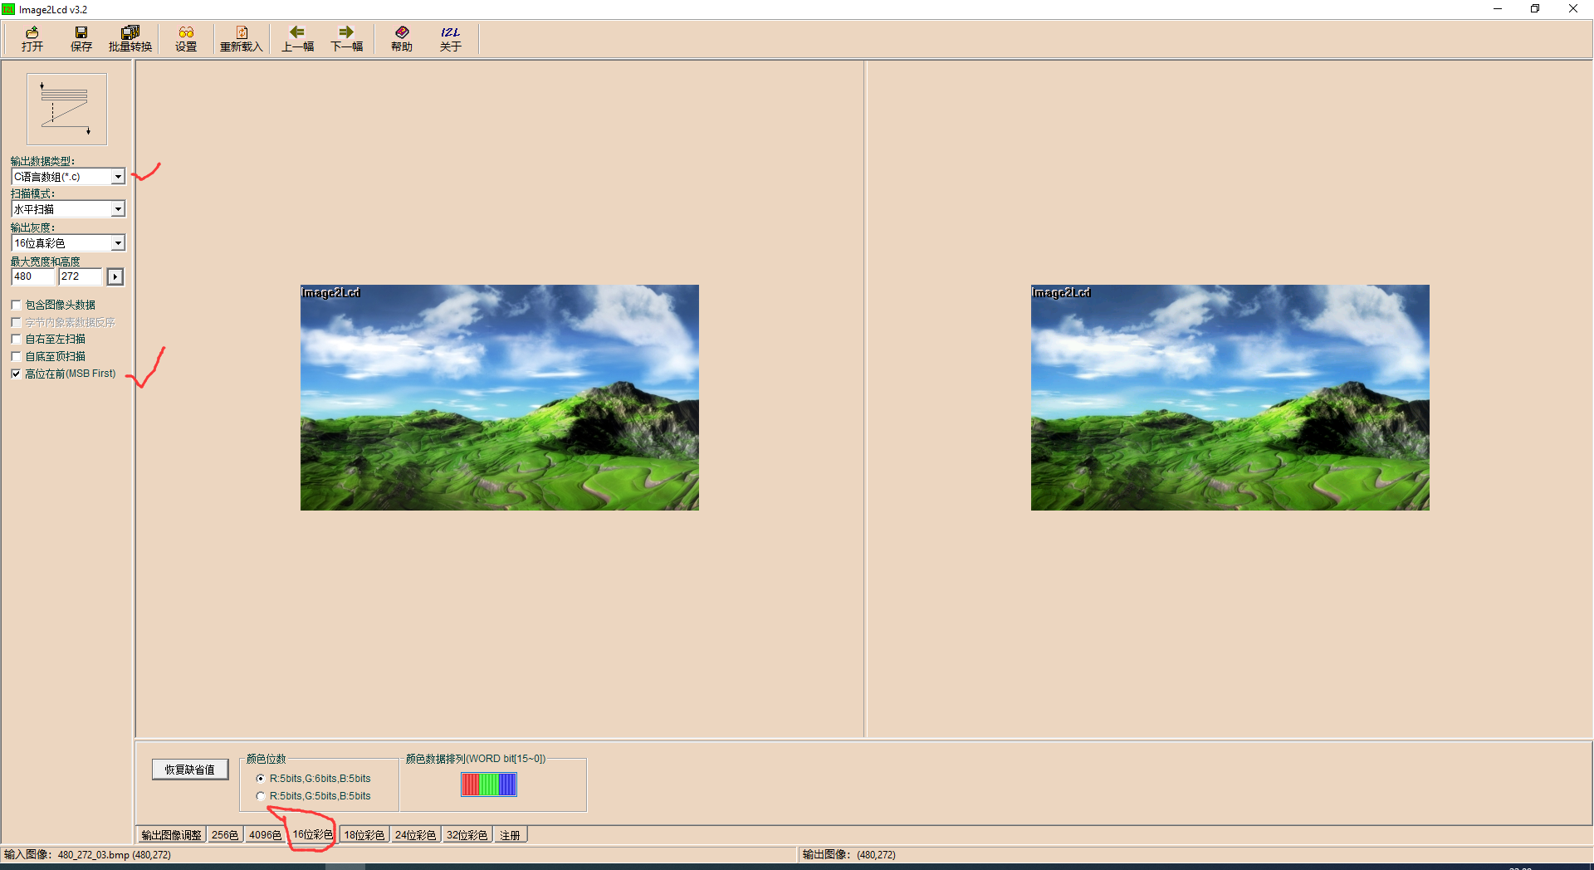Screen dimensions: 1594x870
Task: Open 设置 settings from toolbar
Action: (x=186, y=39)
